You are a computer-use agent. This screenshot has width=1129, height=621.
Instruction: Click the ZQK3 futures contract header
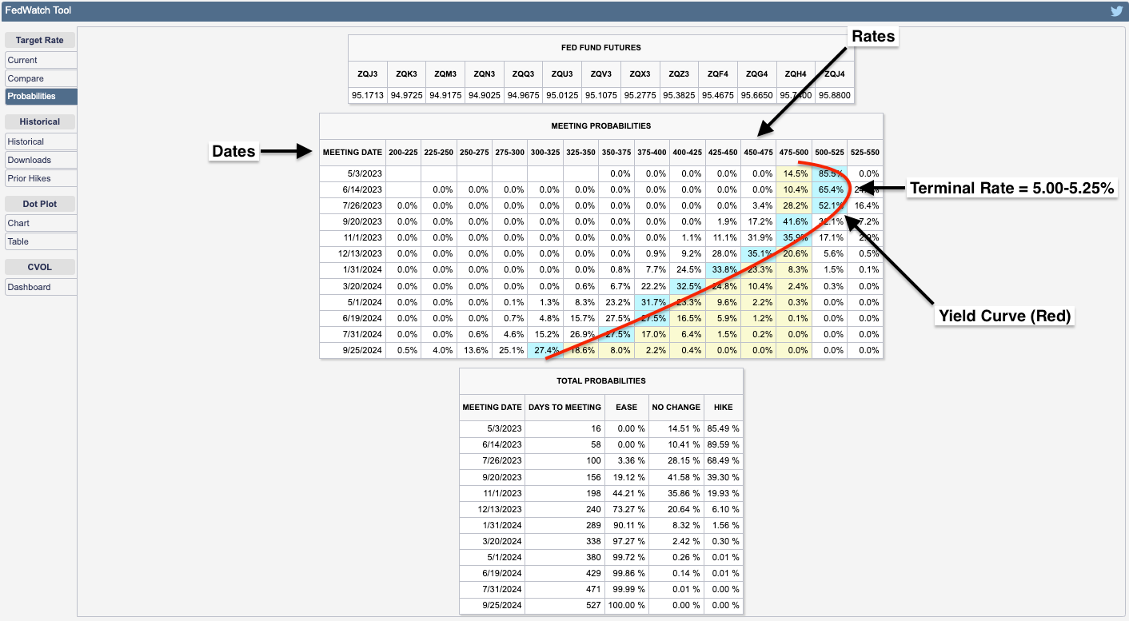406,74
